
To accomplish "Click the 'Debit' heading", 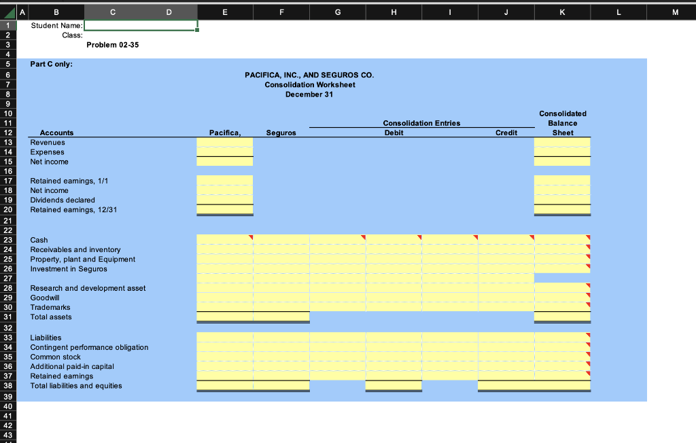I will pos(394,132).
